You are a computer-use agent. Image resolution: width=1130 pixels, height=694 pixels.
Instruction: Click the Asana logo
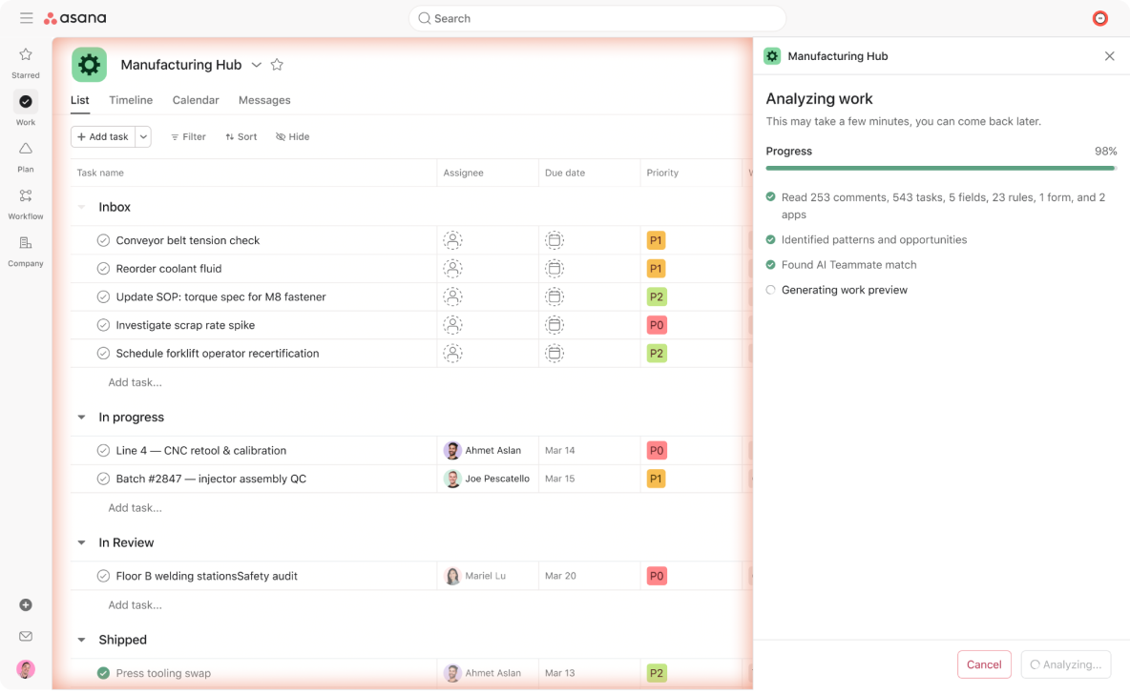point(75,18)
